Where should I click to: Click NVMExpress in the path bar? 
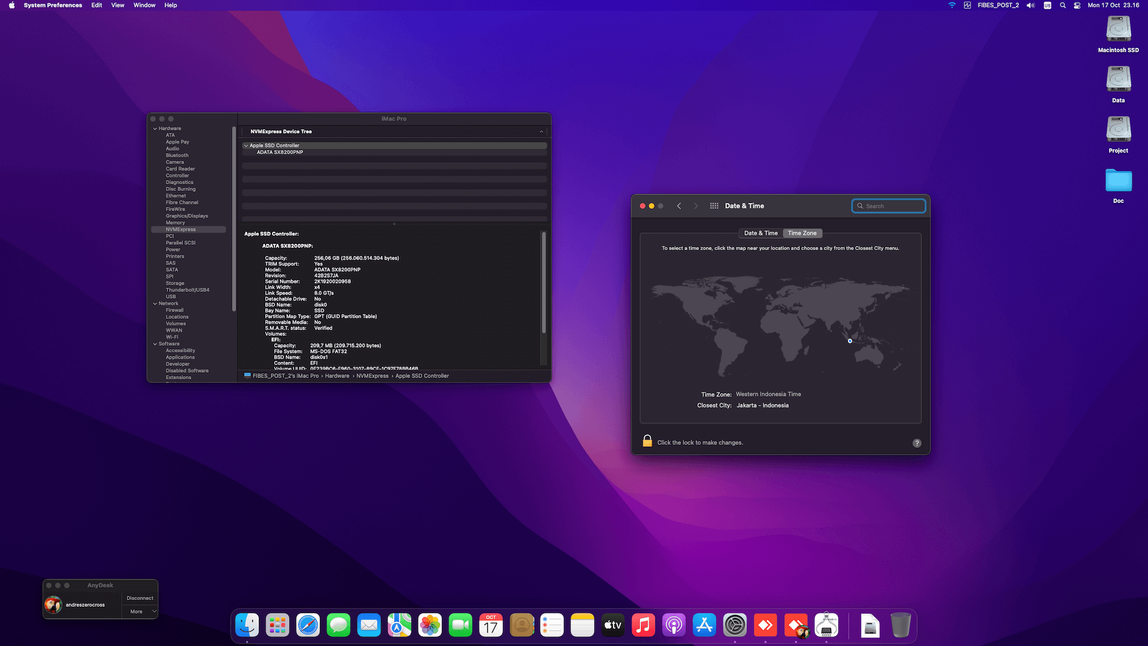click(373, 376)
